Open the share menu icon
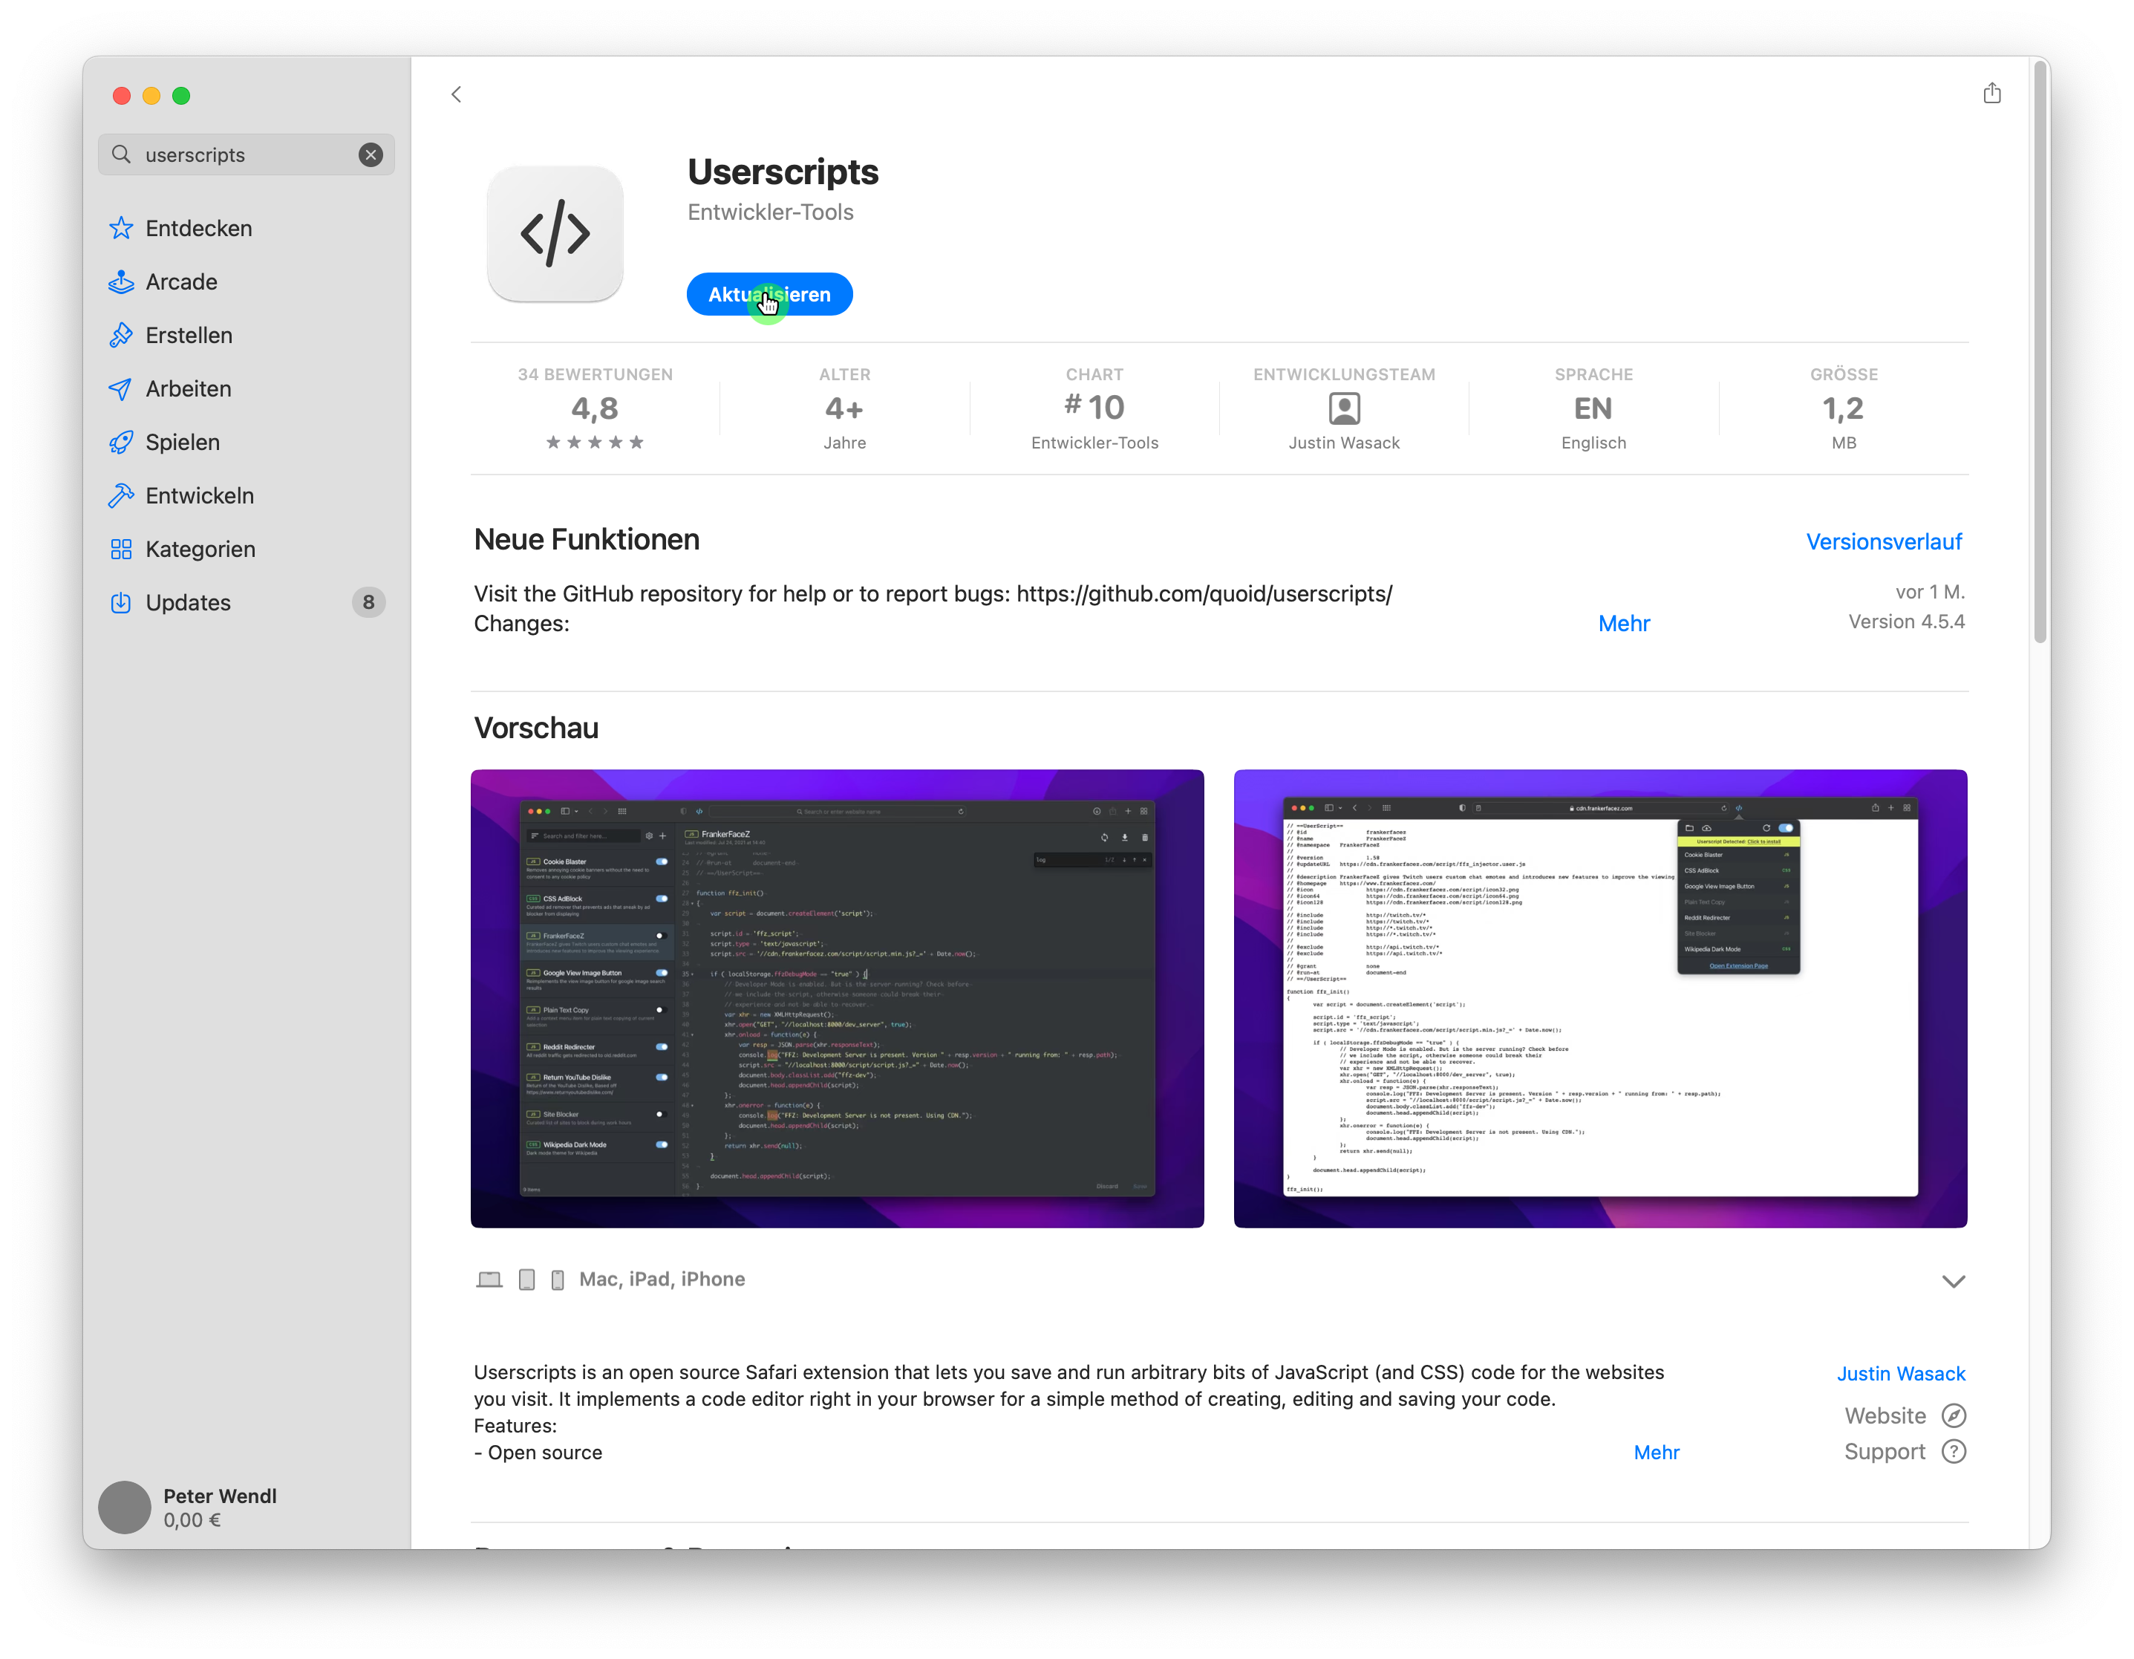 pyautogui.click(x=1991, y=94)
